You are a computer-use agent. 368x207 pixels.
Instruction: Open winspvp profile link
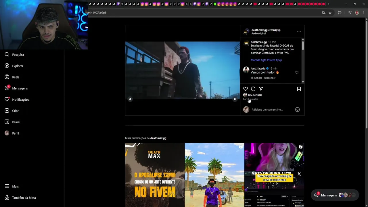coord(275,30)
